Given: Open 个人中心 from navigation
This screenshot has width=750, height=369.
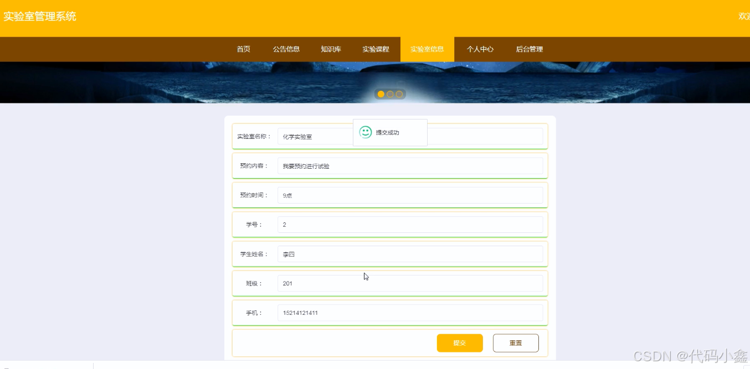Looking at the screenshot, I should [480, 49].
